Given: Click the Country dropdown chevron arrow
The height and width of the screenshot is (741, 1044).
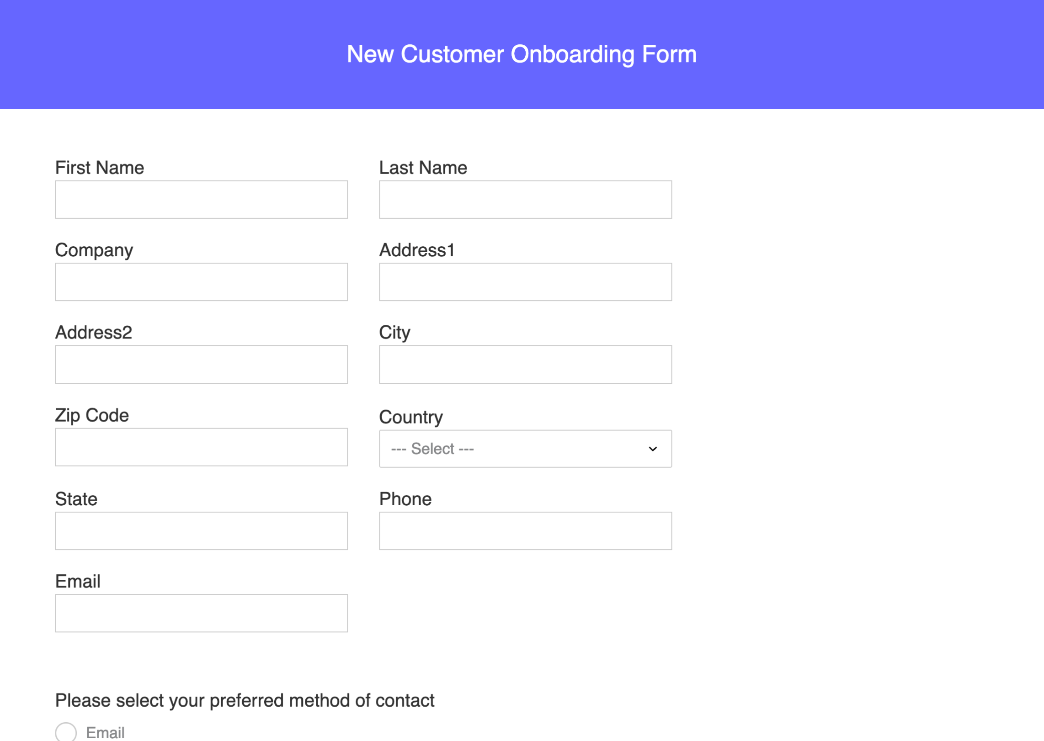Looking at the screenshot, I should coord(653,449).
